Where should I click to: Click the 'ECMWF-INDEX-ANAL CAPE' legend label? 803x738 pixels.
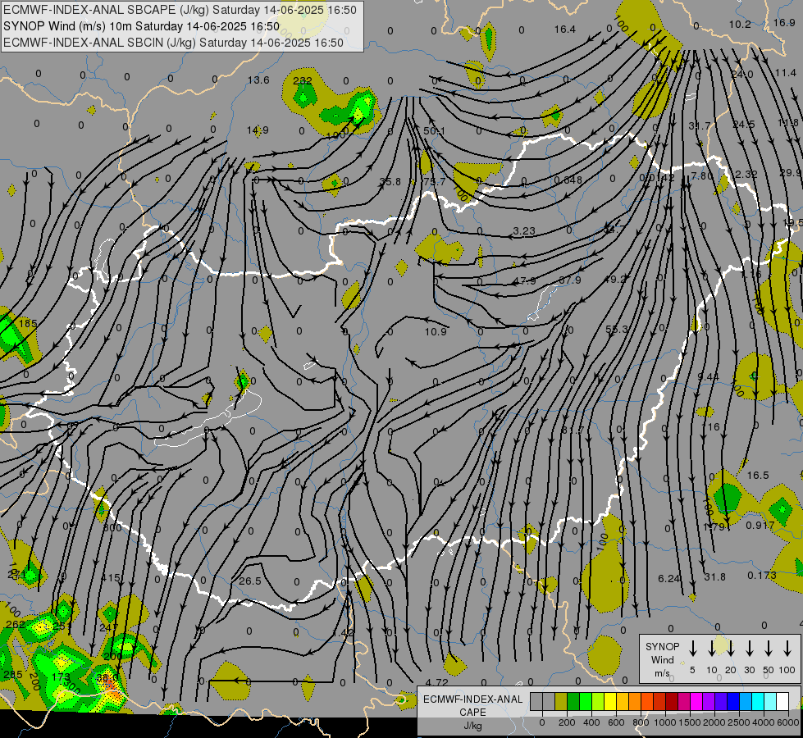tap(472, 705)
